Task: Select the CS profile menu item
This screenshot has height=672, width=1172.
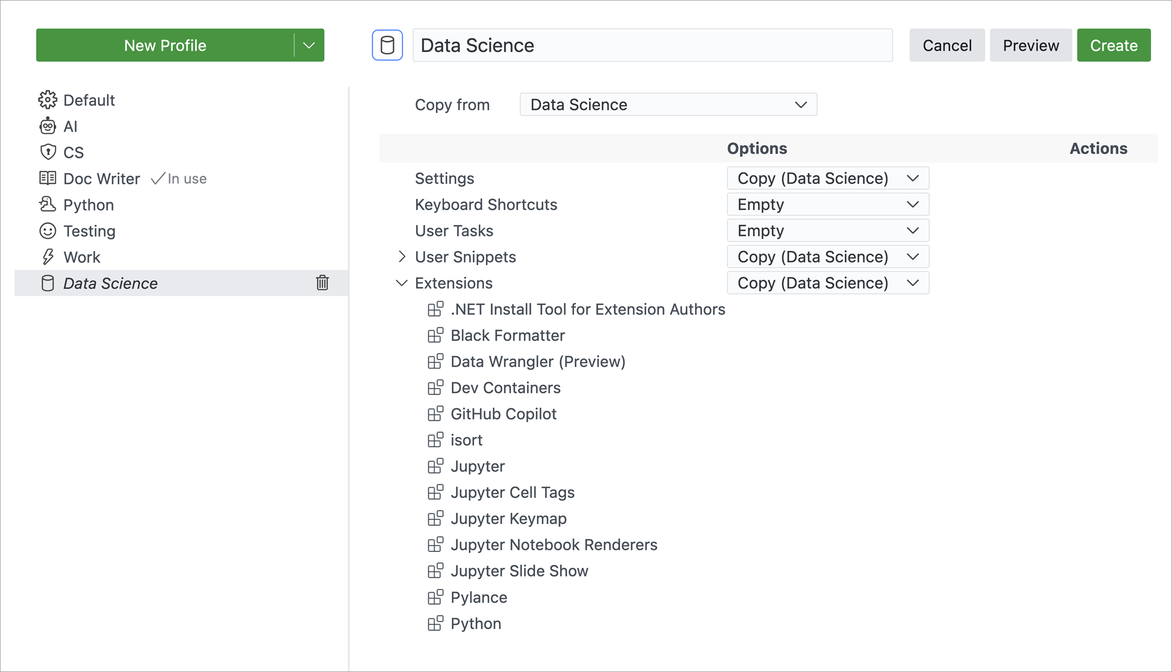Action: 73,152
